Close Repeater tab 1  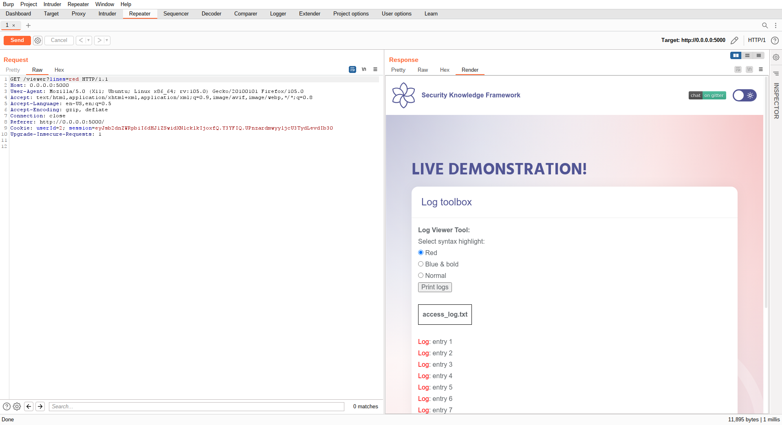coord(13,25)
